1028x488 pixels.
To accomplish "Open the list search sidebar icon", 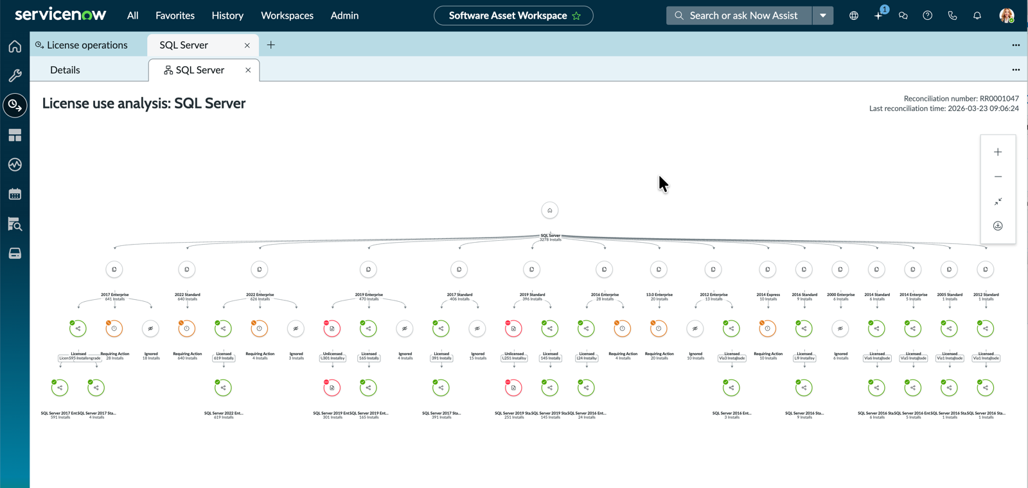I will click(15, 224).
